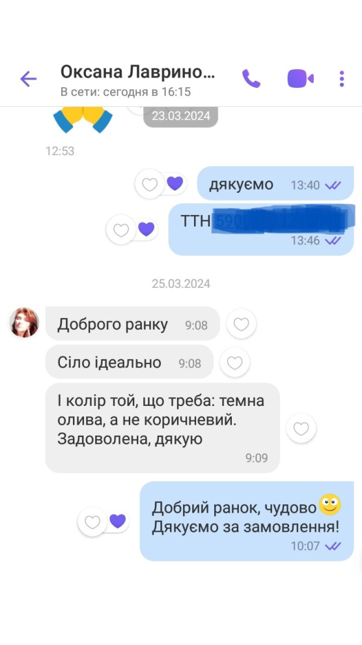The image size is (362, 645).
Task: Open the three-dot more options menu
Action: click(341, 79)
